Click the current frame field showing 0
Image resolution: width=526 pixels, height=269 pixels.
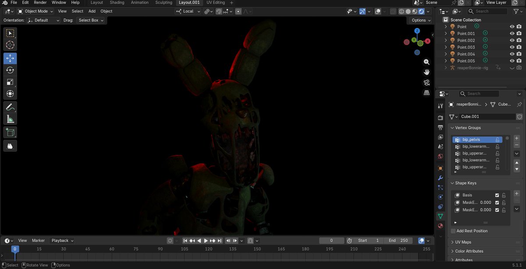(x=331, y=241)
